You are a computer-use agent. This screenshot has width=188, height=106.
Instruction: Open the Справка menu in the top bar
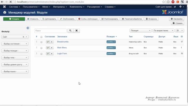point(110,7)
